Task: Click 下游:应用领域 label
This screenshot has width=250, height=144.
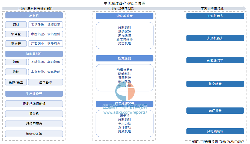Action: tap(212, 9)
